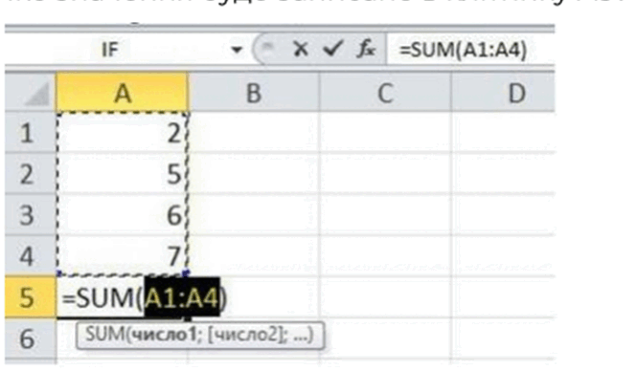
Task: Select column B header
Action: tap(254, 93)
